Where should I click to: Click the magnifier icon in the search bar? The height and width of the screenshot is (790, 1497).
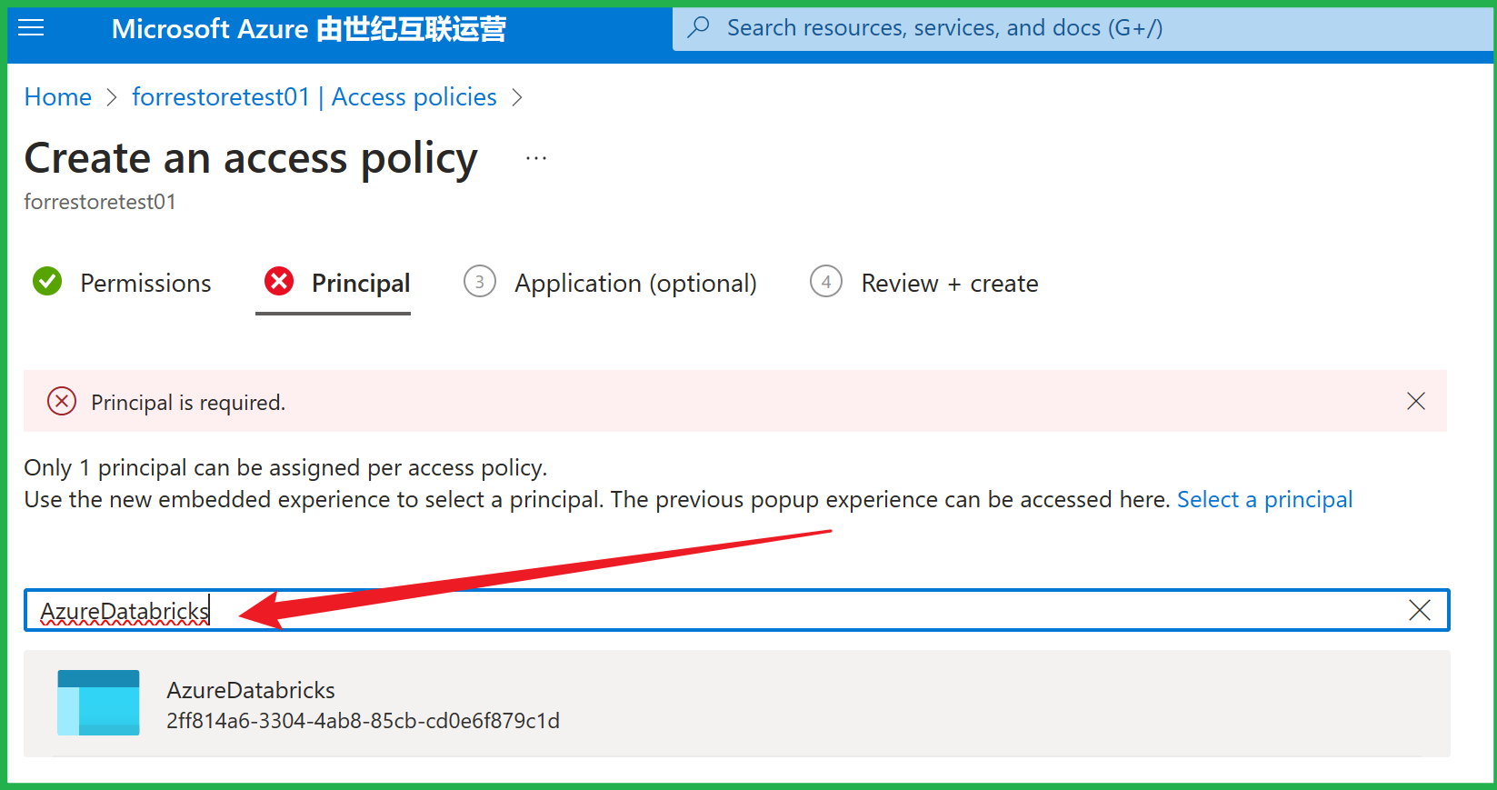point(698,27)
